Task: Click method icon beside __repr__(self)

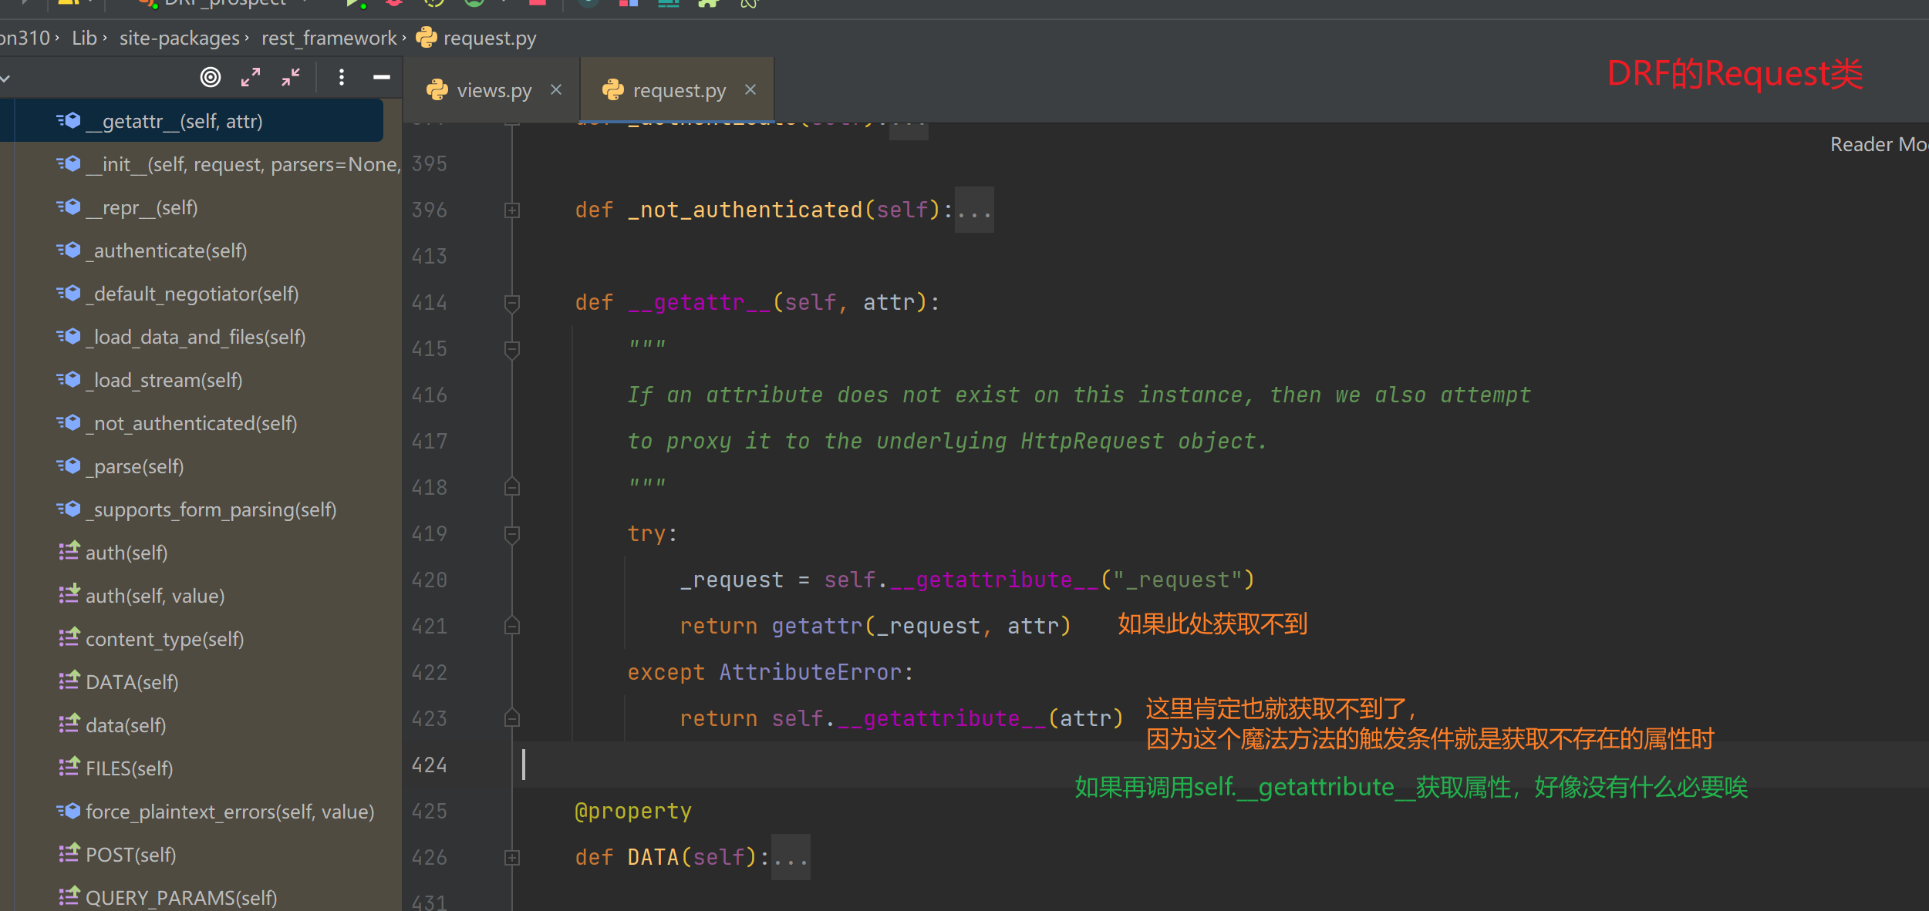Action: 69,207
